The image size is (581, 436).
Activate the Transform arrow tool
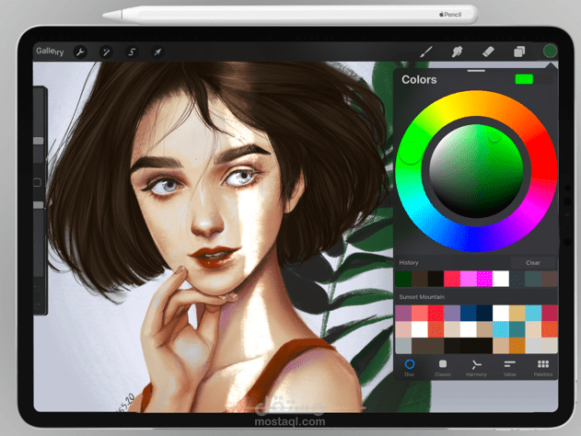tap(157, 52)
